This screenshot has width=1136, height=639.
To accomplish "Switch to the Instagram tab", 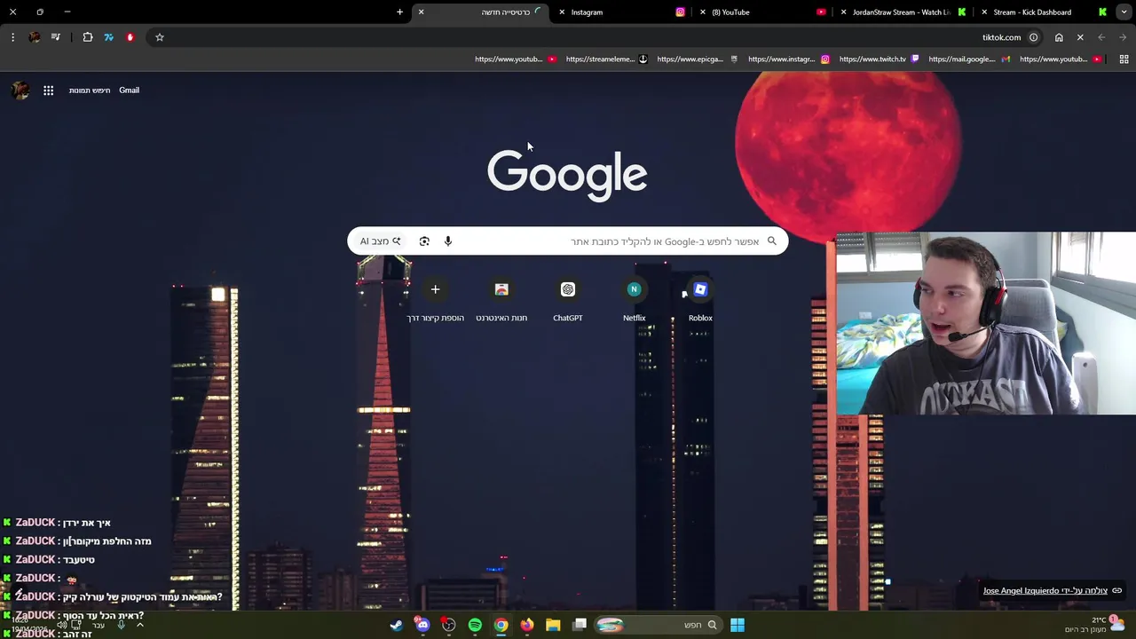I will point(621,12).
